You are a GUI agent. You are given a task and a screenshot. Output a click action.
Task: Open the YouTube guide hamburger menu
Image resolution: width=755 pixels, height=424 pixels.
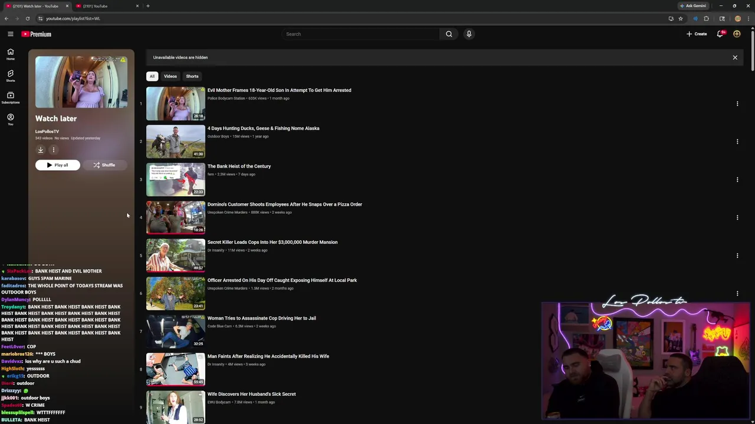[x=10, y=34]
